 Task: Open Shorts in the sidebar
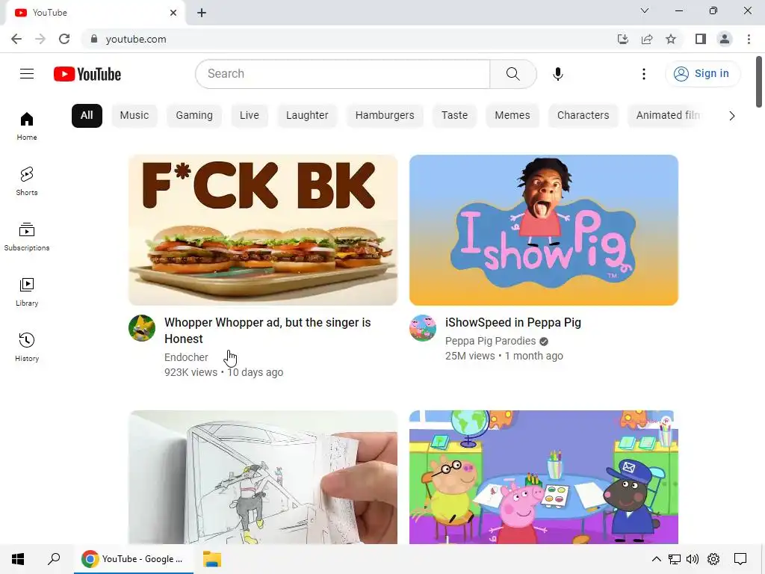tap(27, 181)
